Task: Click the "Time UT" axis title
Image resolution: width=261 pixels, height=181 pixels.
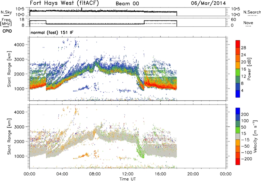Action: [128, 179]
